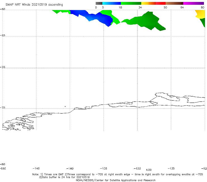
Task: Click the green segment of the wind colorbar
Action: (x=131, y=3)
